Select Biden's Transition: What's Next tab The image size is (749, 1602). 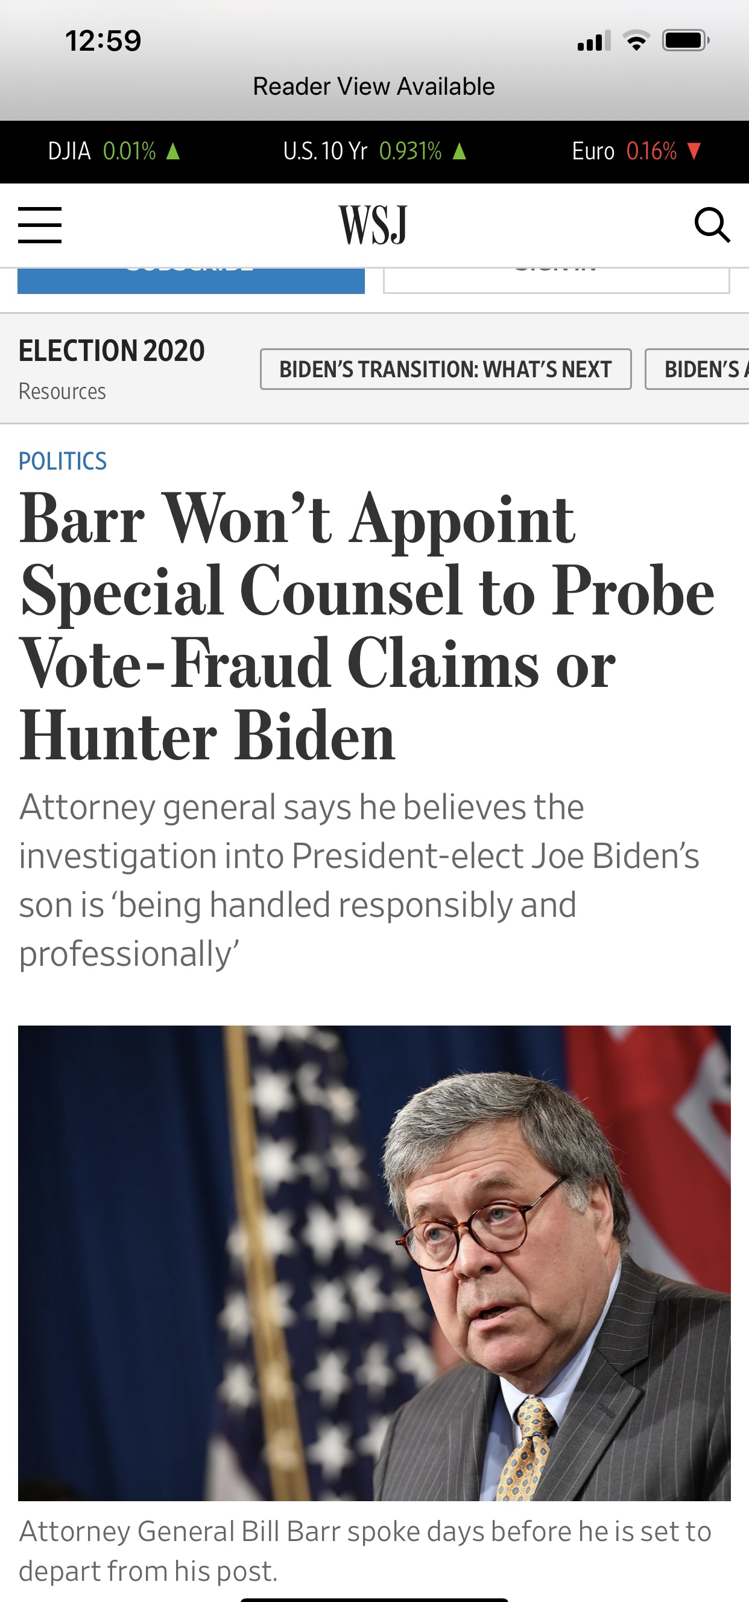click(446, 369)
